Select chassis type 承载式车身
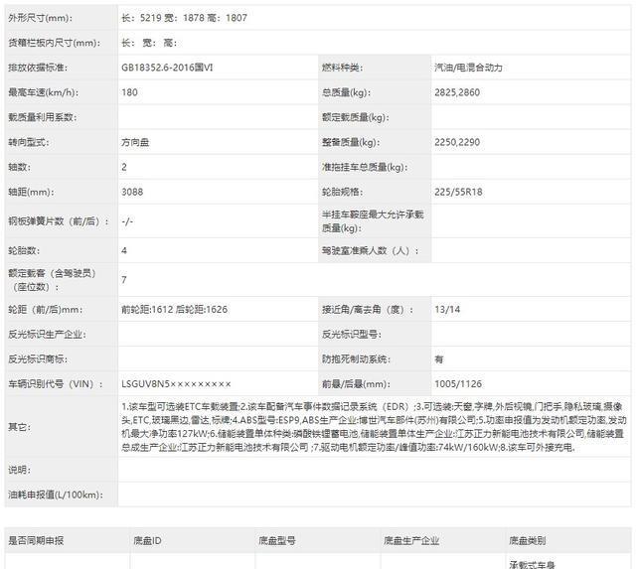Image resolution: width=636 pixels, height=569 pixels. click(532, 564)
